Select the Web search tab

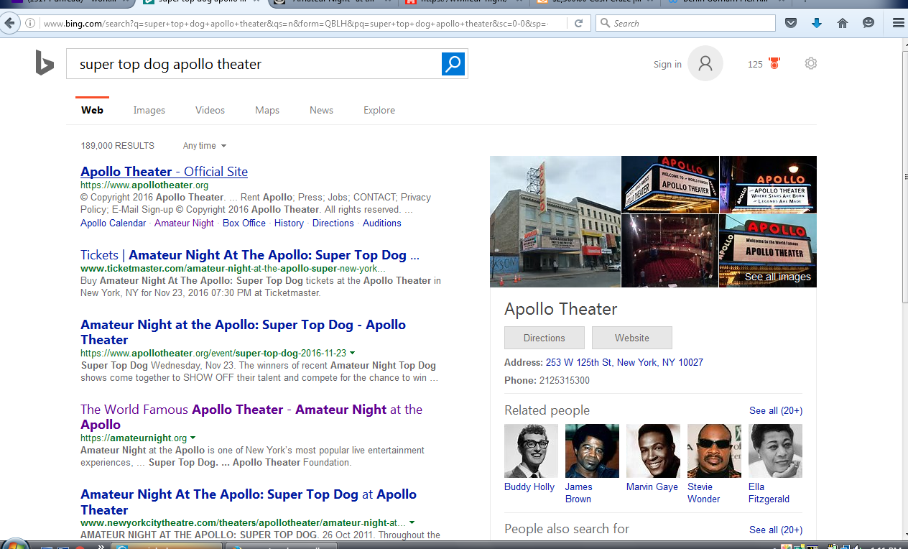[92, 110]
